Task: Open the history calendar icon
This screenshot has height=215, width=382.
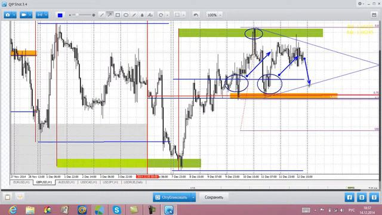Action: [374, 15]
